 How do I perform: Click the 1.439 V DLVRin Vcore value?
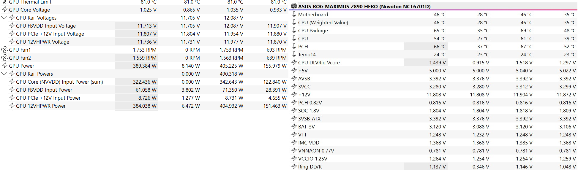[x=437, y=63]
